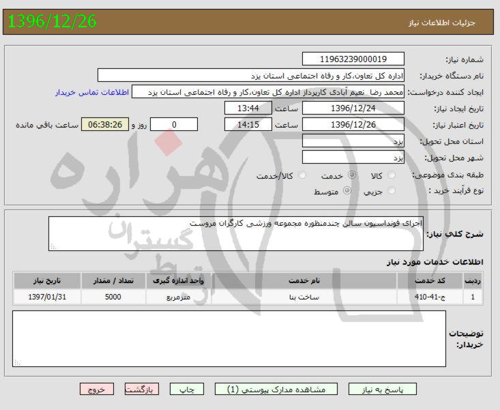The height and width of the screenshot is (410, 500).
Task: Open مشاهده مدارک پیوستی (1) button
Action: (x=276, y=390)
